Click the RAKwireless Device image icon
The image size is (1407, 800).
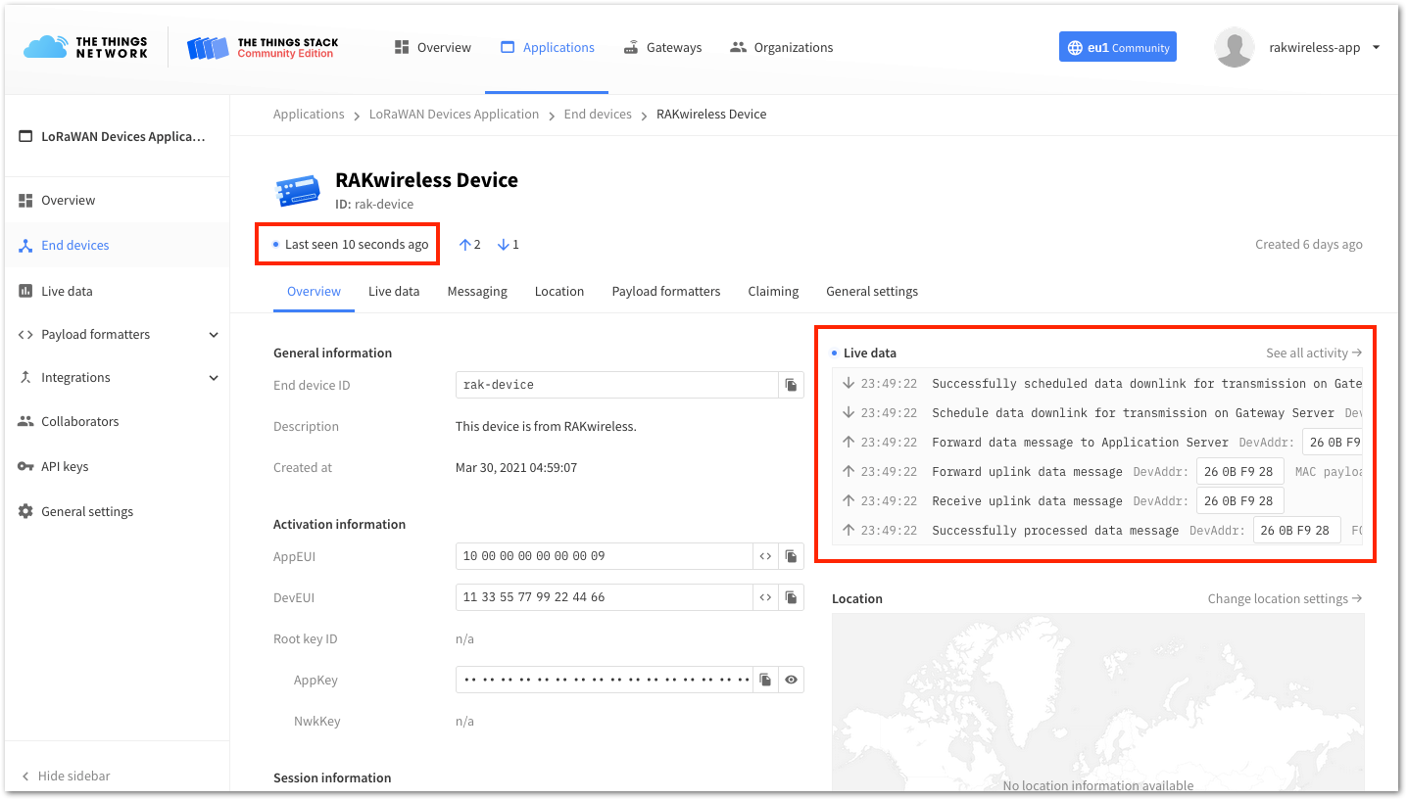tap(298, 190)
